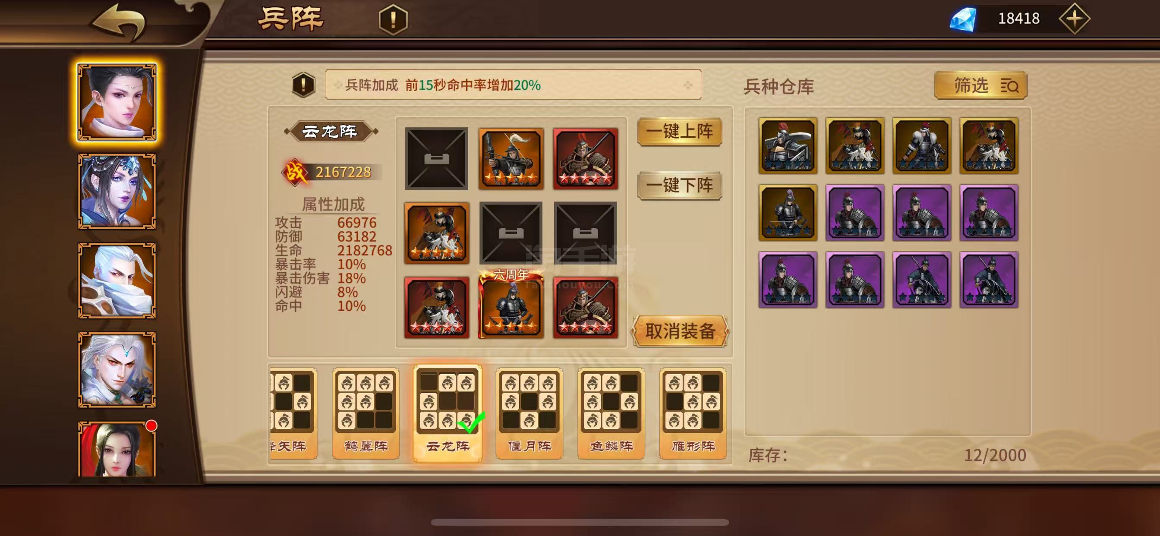Viewport: 1160px width, 536px height.
Task: Select the 鹤翼阵 formation
Action: pyautogui.click(x=366, y=413)
